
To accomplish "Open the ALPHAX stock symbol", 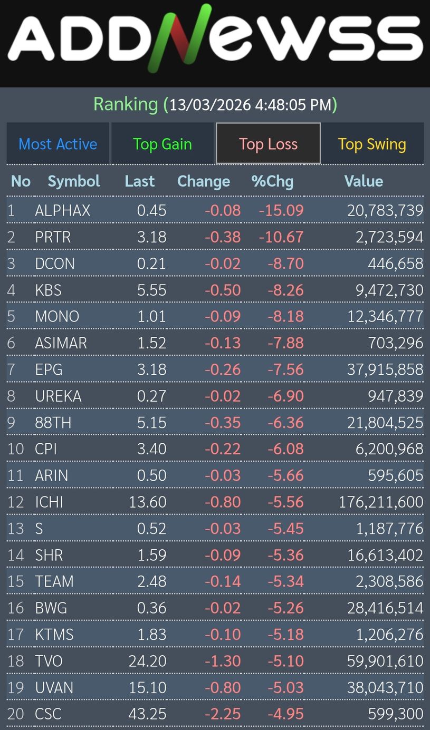I will click(x=62, y=211).
